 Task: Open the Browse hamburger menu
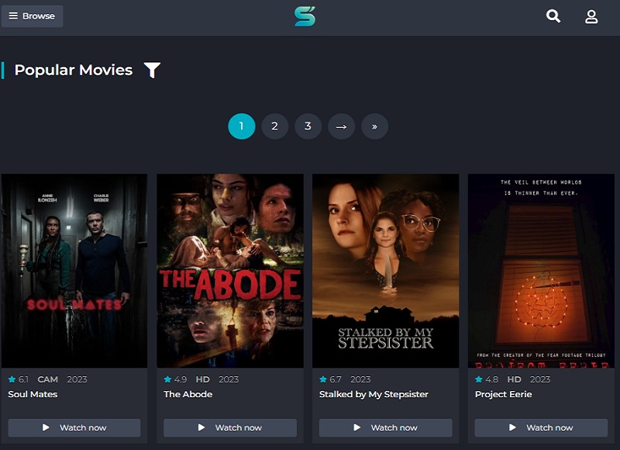pyautogui.click(x=32, y=16)
